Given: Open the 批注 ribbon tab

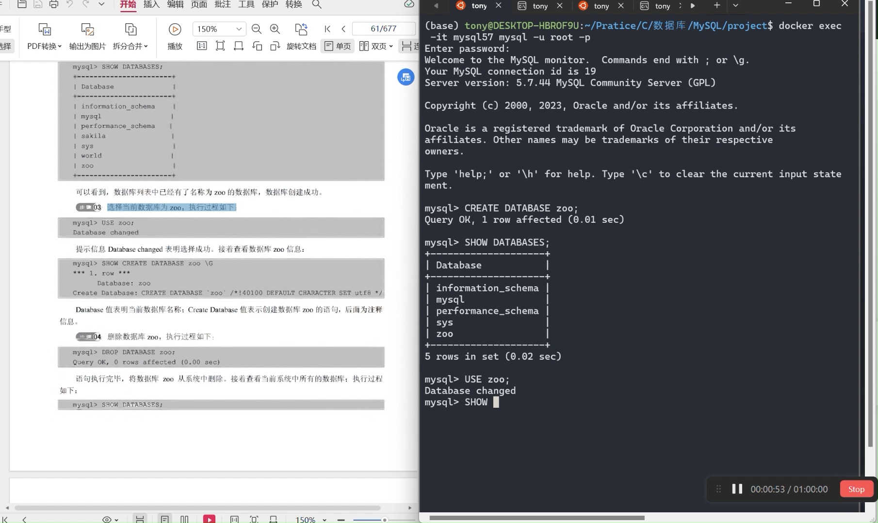Looking at the screenshot, I should [223, 4].
